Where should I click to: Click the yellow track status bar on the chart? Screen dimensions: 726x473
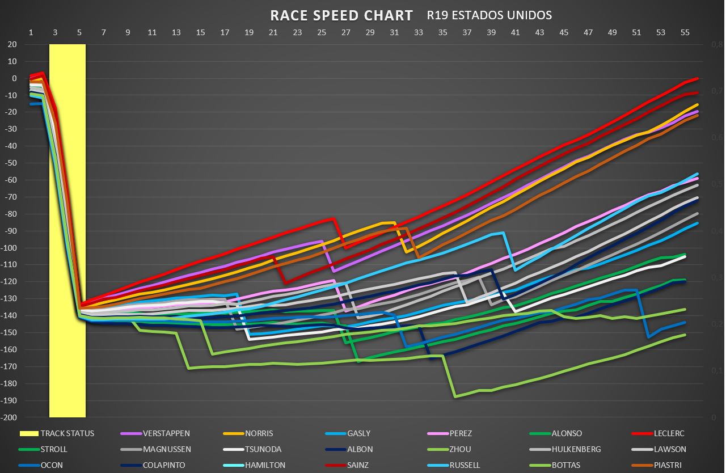(x=67, y=231)
